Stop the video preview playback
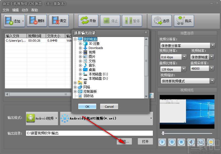Image resolution: width=221 pixels, height=154 pixels. point(181,142)
